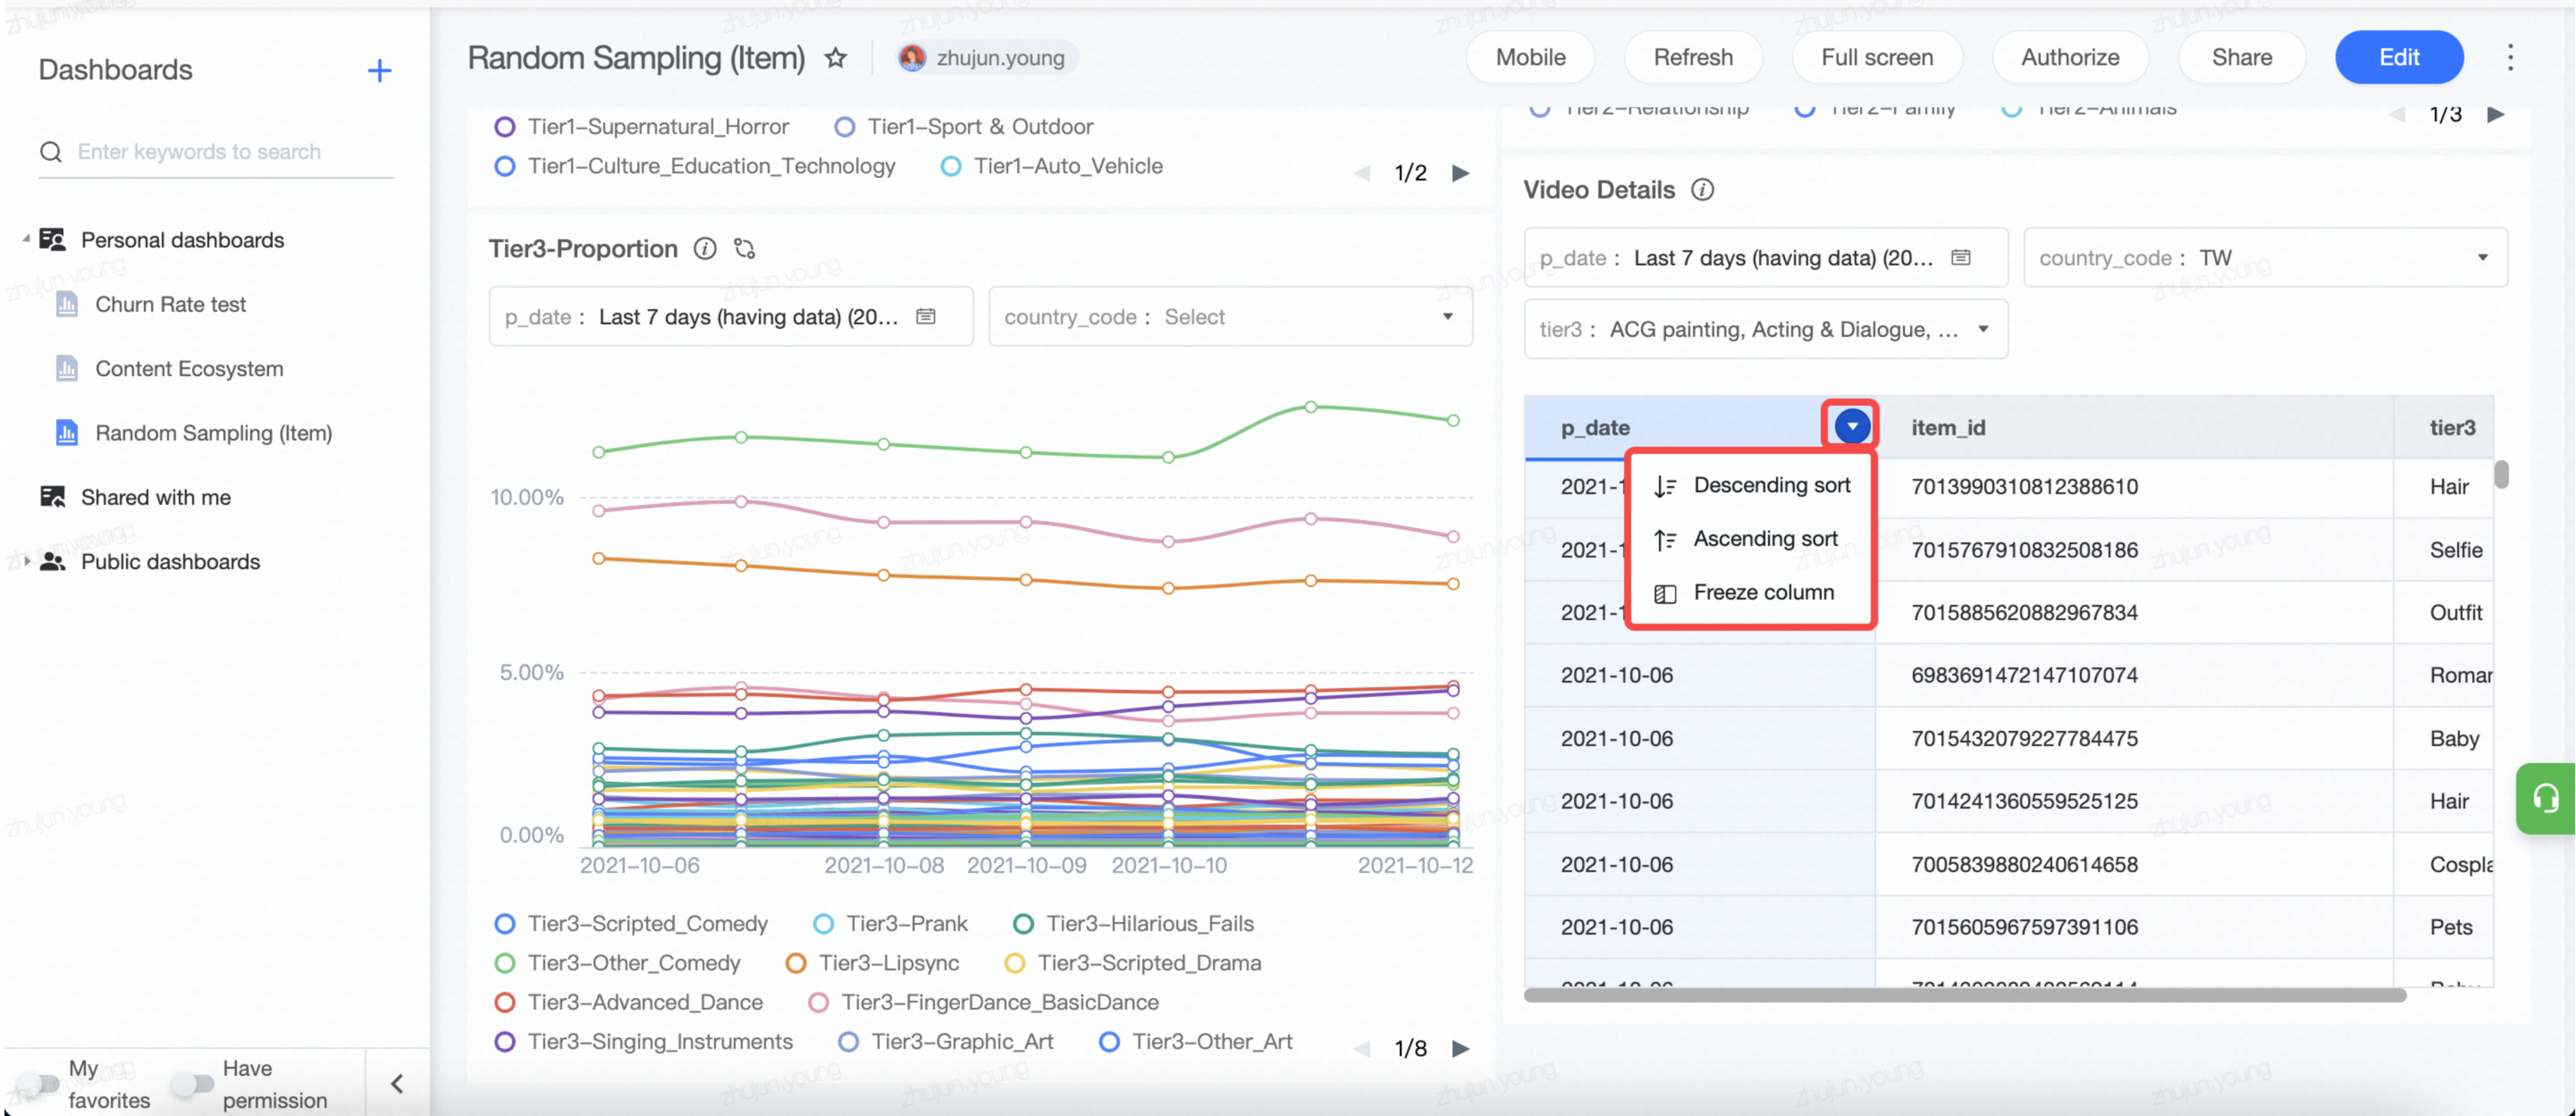The height and width of the screenshot is (1116, 2576).
Task: Click the Churn Rate test chart icon
Action: pyautogui.click(x=67, y=304)
